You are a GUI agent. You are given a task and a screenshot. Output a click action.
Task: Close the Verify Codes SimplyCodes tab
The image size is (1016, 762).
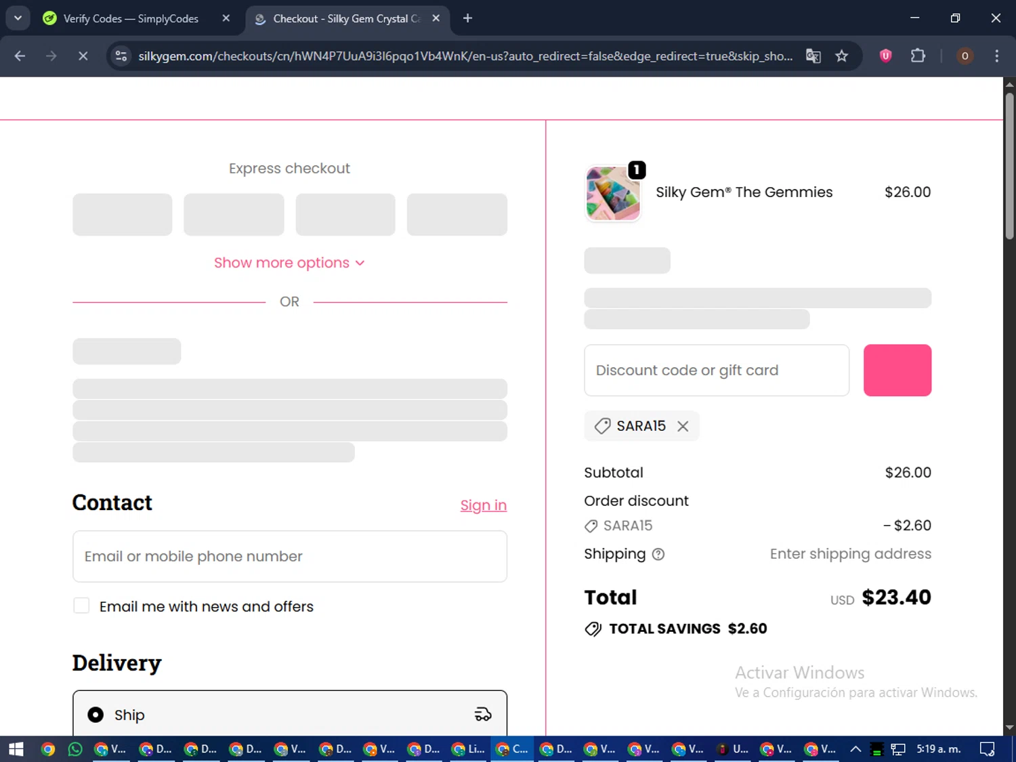click(226, 18)
